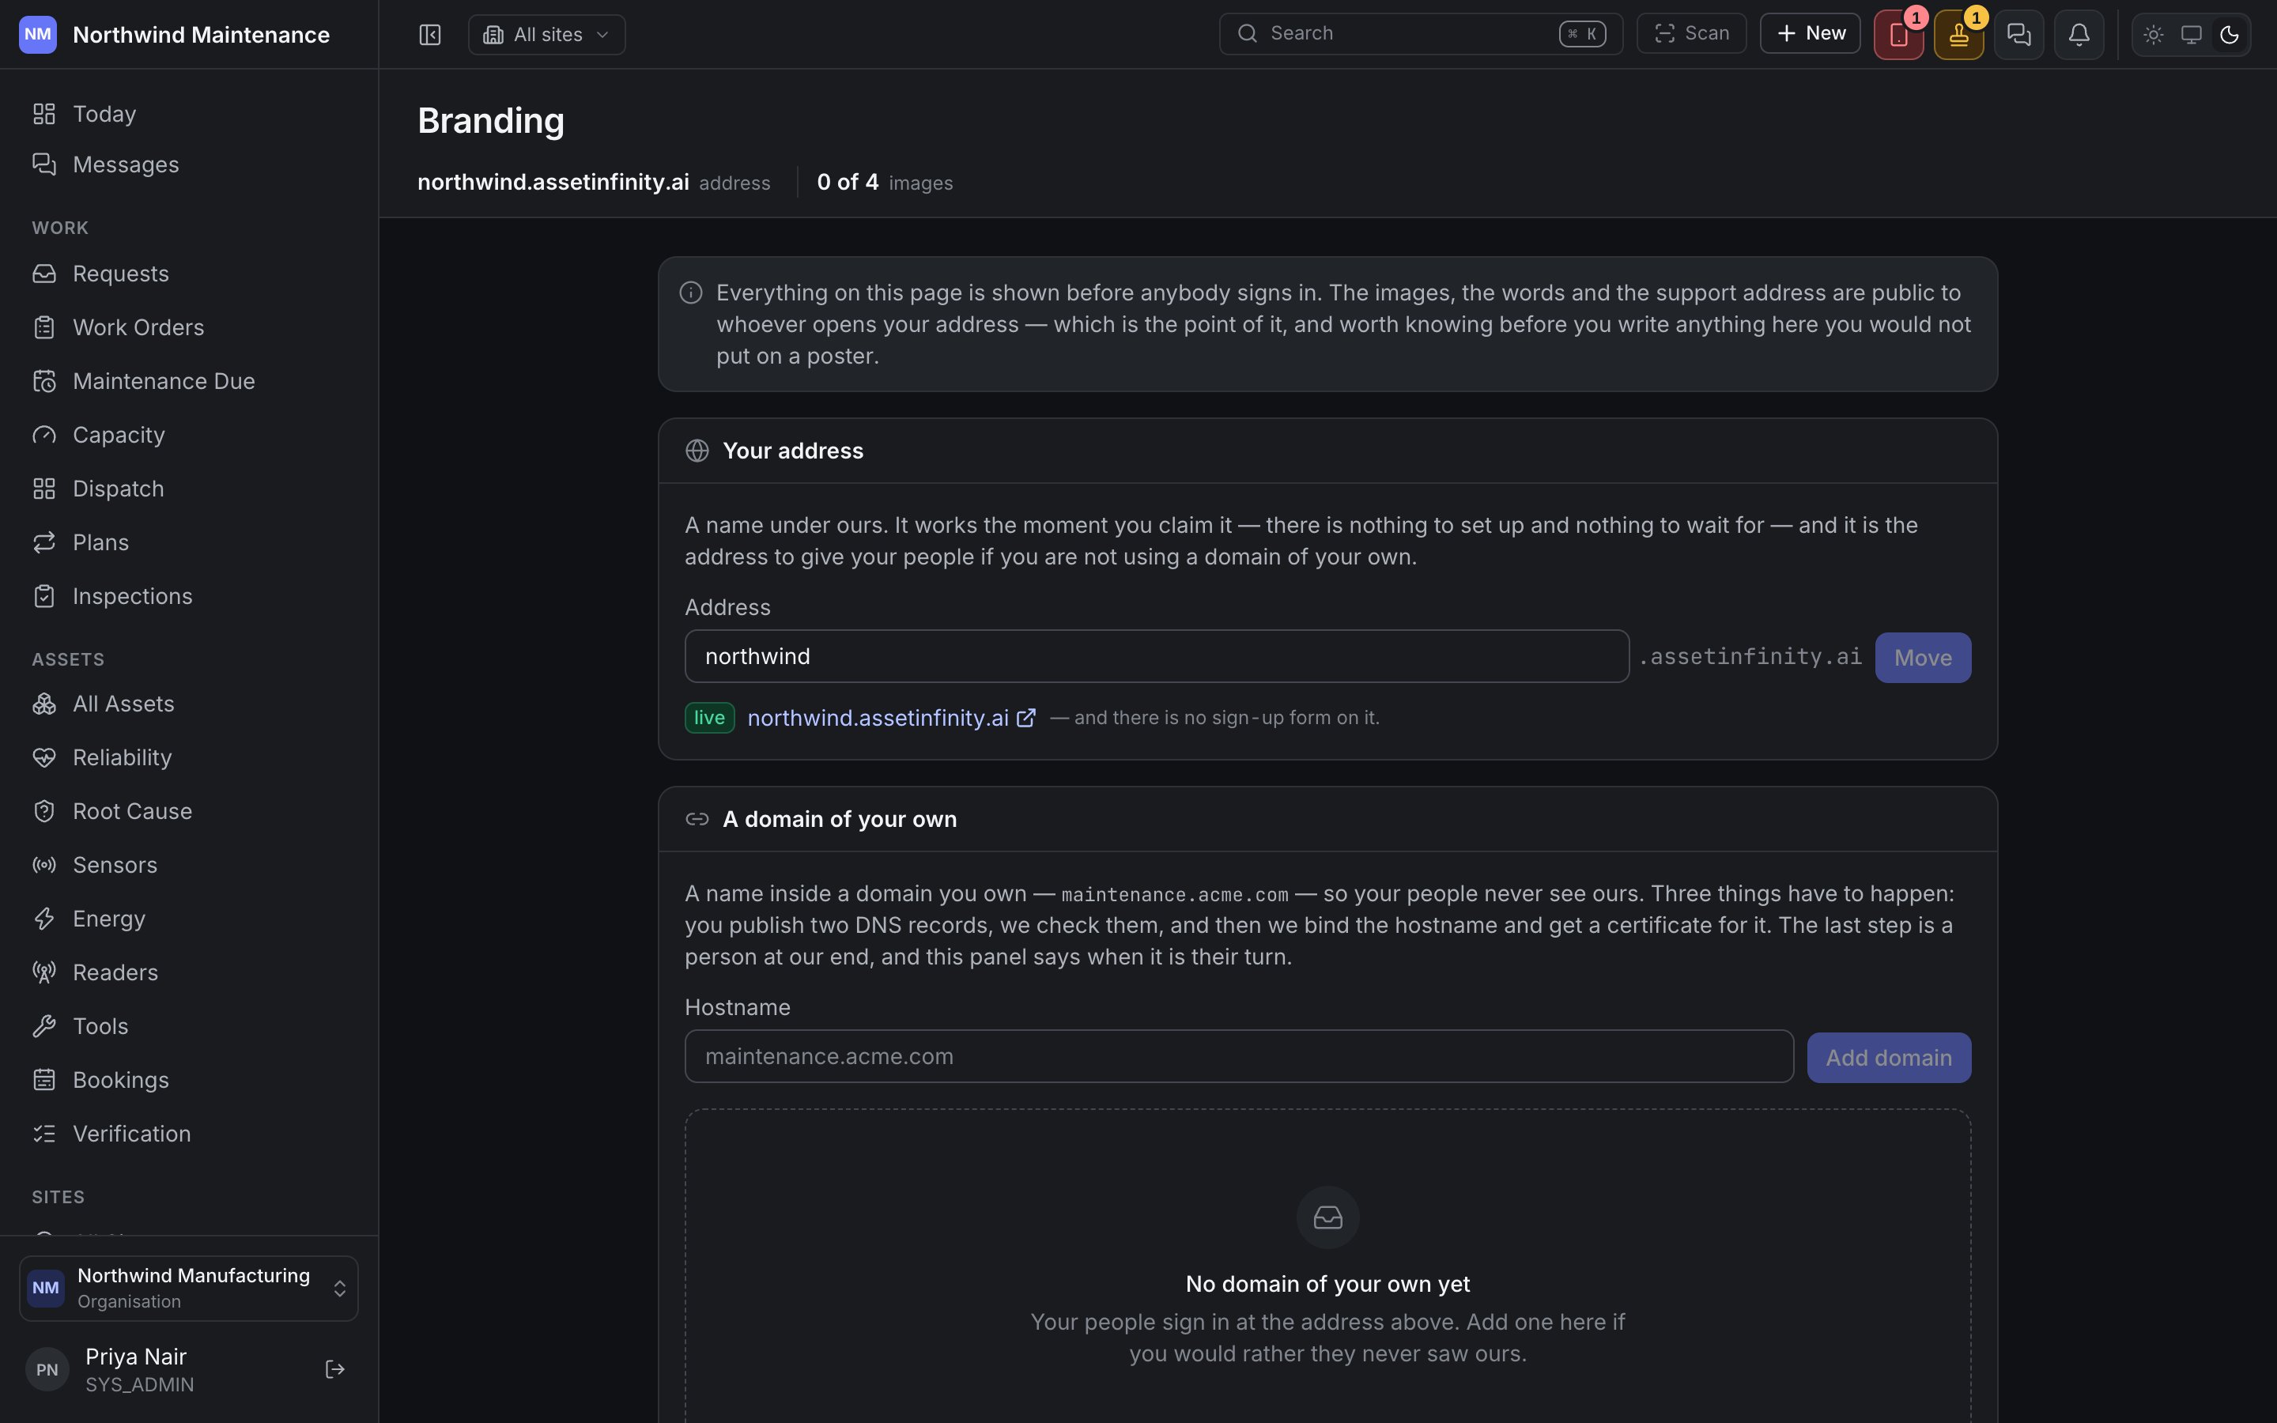Open Dispatch in the sidebar

click(189, 489)
